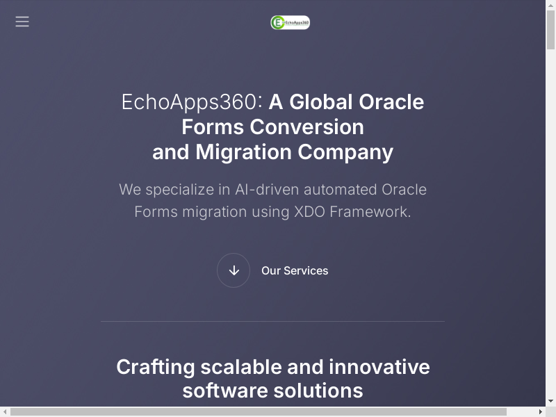Screen dimensions: 556x417
Task: Click the "Crafting scalable and innovative" heading
Action: pyautogui.click(x=272, y=367)
